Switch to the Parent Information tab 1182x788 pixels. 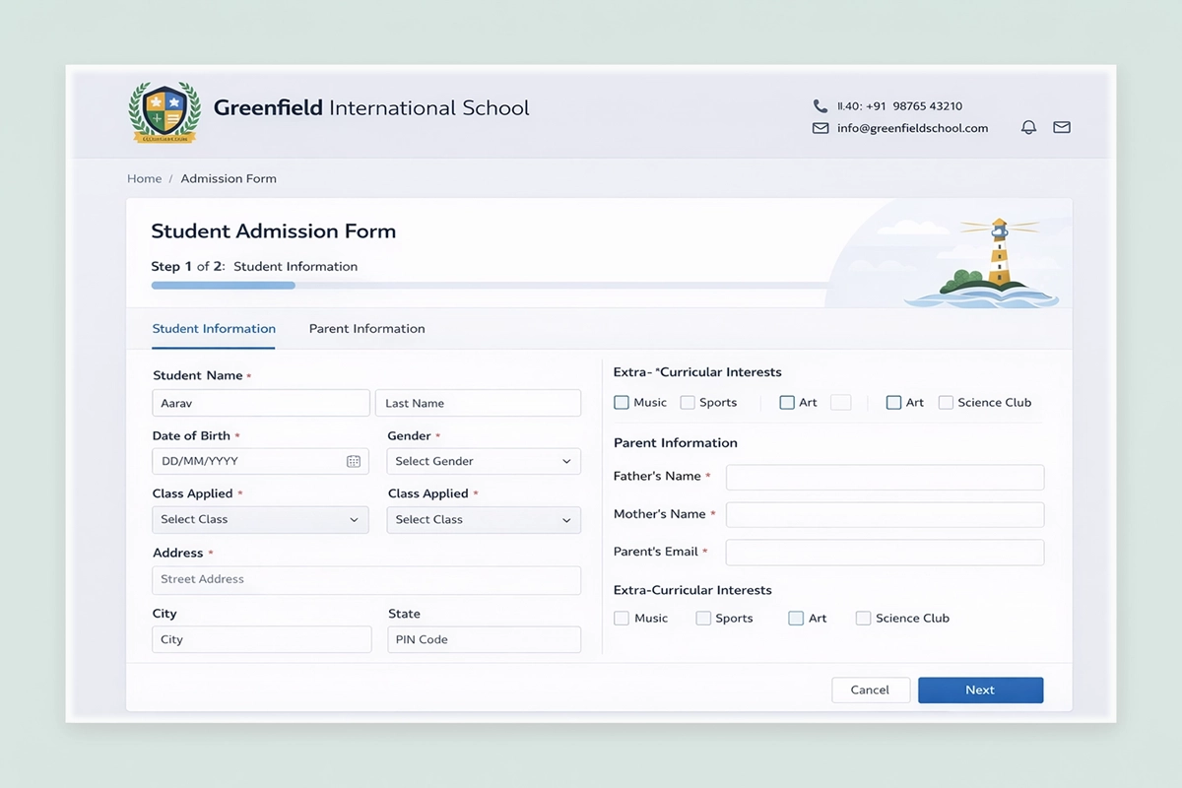click(x=366, y=328)
